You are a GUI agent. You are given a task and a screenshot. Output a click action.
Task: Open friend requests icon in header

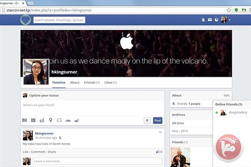pos(203,20)
